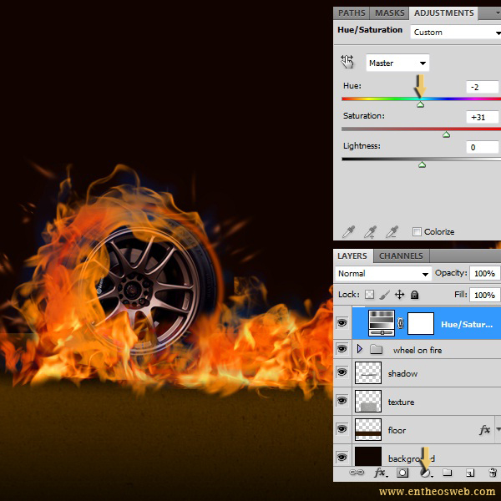
Task: Expand the wheel on fire group
Action: tap(360, 350)
